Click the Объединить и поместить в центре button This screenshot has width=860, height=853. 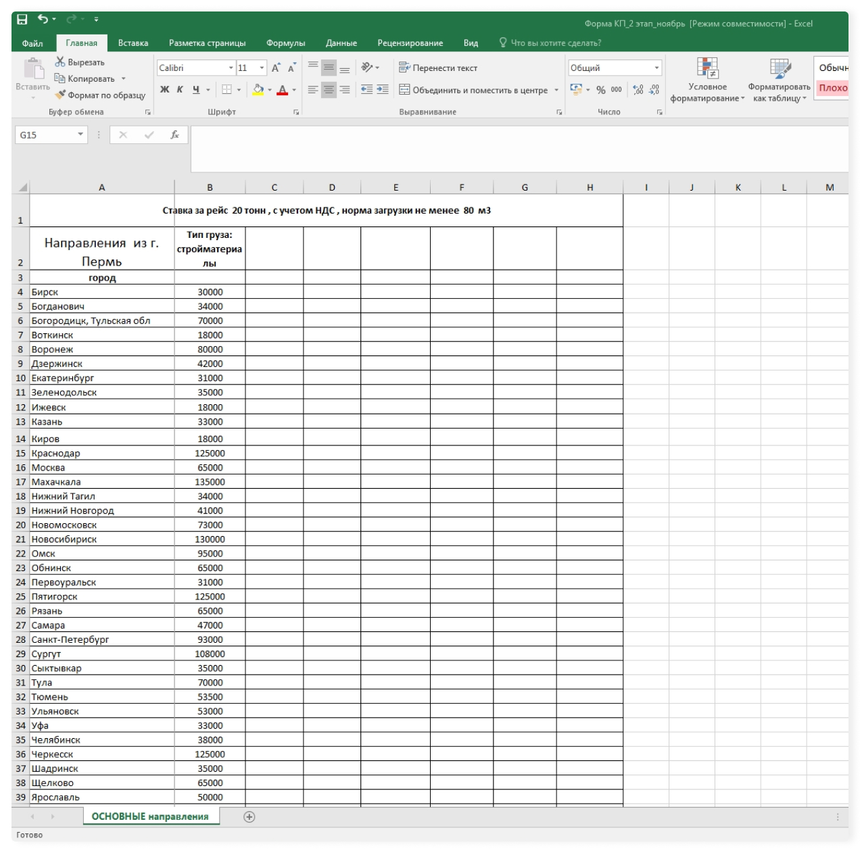pyautogui.click(x=473, y=90)
